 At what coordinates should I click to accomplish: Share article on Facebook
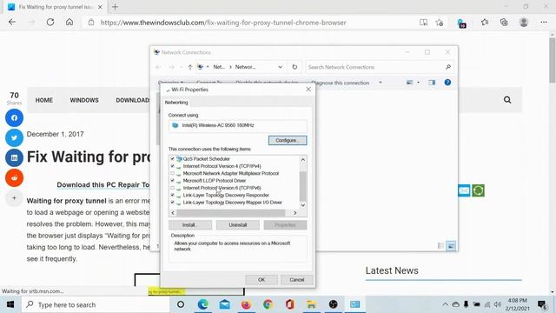click(14, 118)
